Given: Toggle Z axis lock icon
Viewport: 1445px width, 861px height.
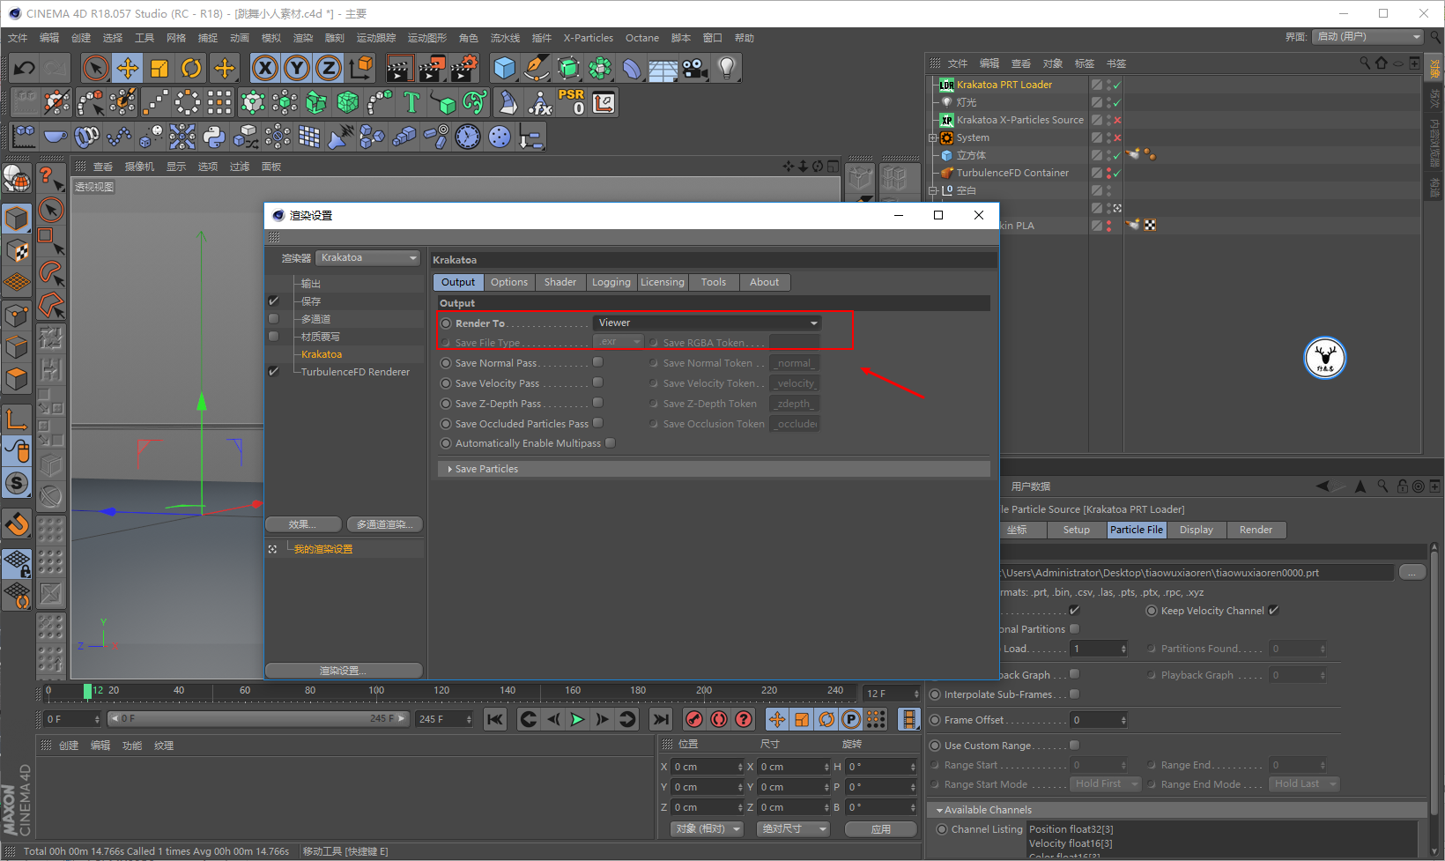Looking at the screenshot, I should (329, 68).
